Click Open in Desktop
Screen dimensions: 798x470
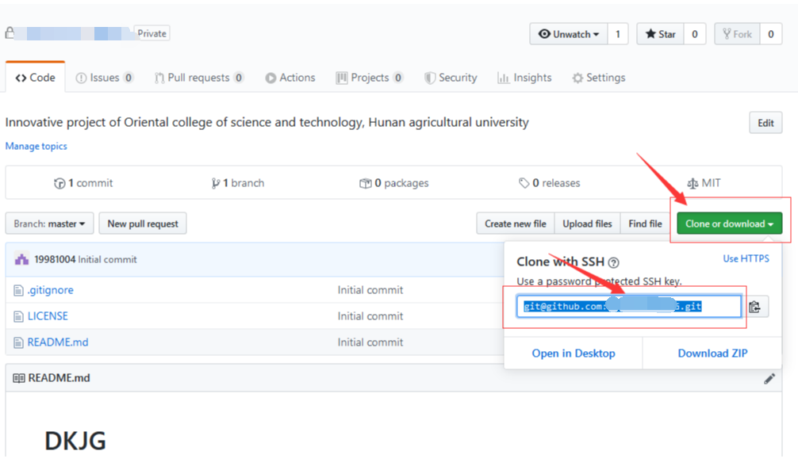pos(574,353)
